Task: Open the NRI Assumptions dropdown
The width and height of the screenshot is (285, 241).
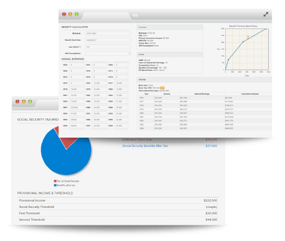Action: coord(108,53)
